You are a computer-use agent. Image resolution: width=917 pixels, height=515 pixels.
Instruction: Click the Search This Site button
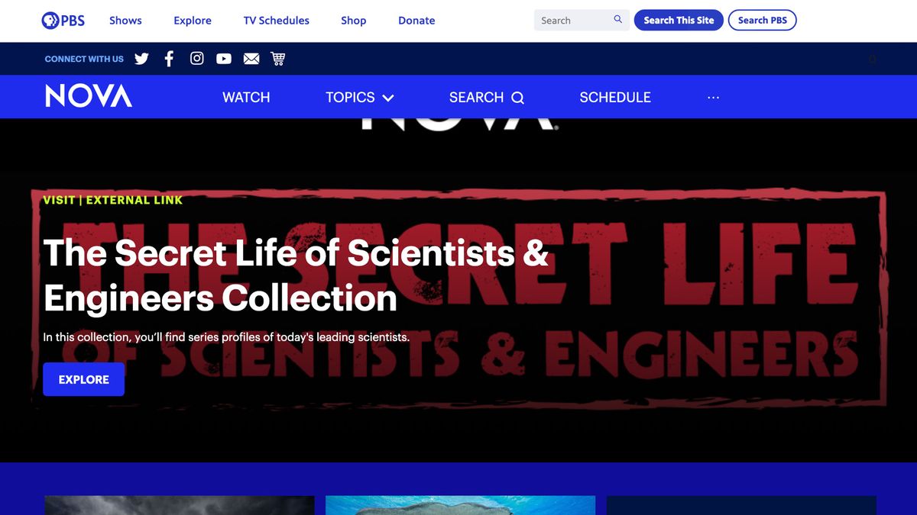click(679, 20)
